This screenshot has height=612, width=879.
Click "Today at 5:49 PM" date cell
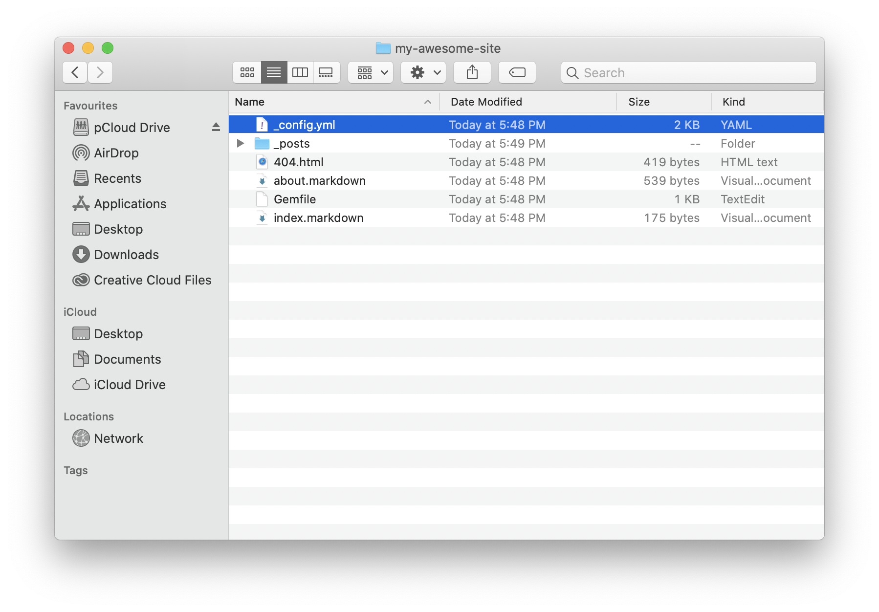tap(497, 144)
